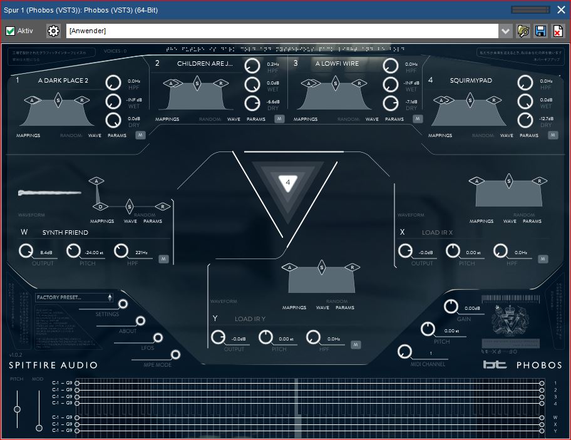
Task: Open source name CHILDREN ARE J...
Action: pos(205,63)
